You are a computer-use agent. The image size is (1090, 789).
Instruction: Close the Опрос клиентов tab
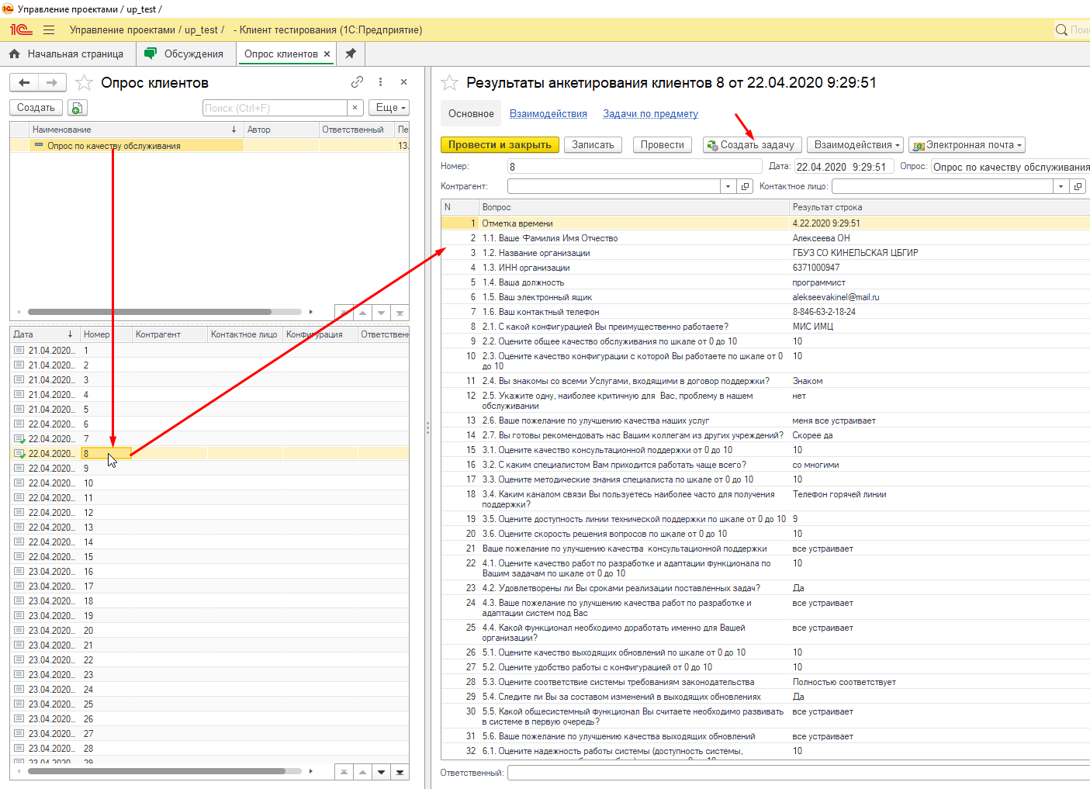click(x=327, y=54)
